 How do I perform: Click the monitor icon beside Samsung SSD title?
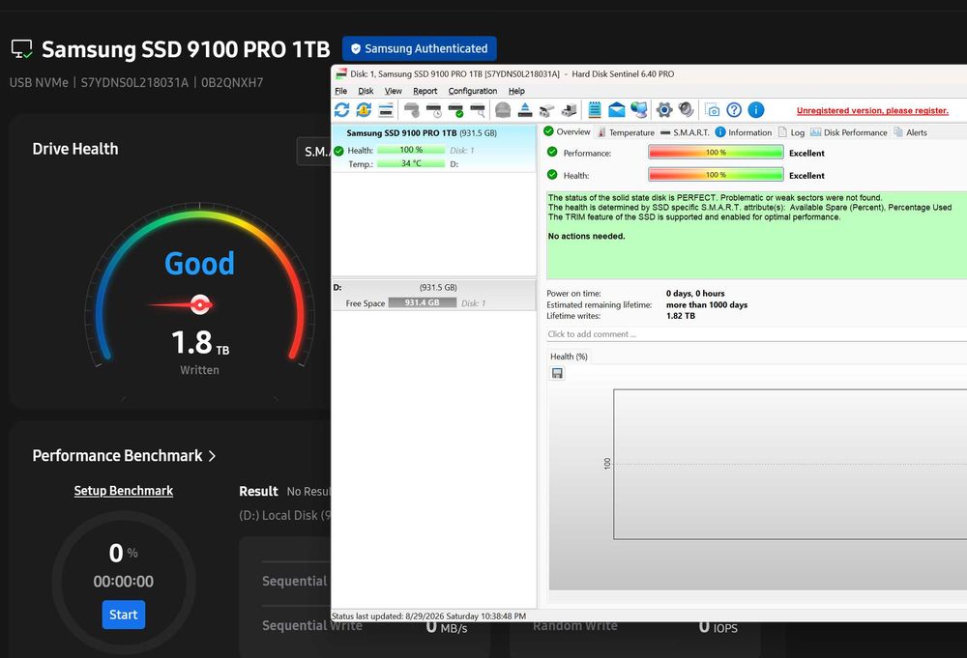pyautogui.click(x=21, y=49)
